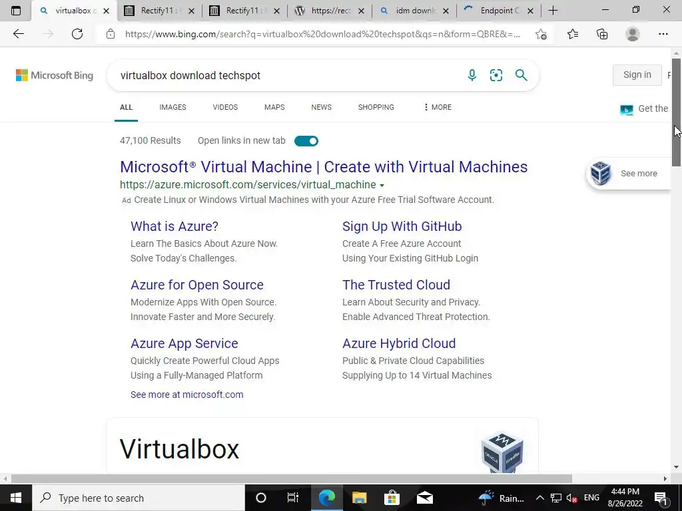682x511 pixels.
Task: Close the WordPress https://rect tab
Action: pyautogui.click(x=361, y=11)
